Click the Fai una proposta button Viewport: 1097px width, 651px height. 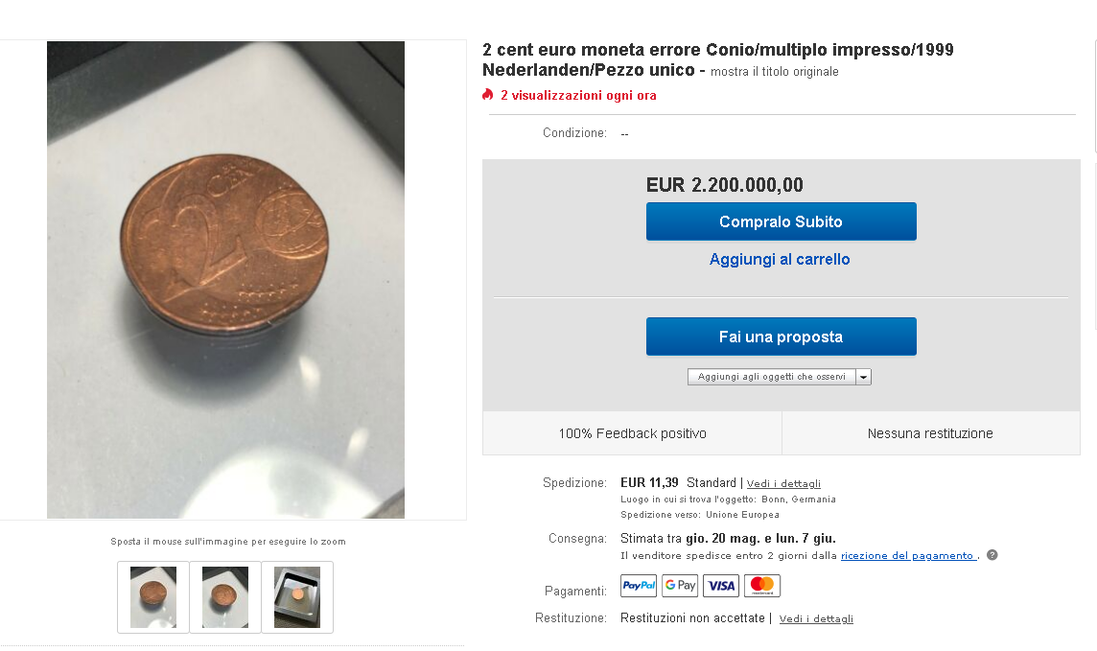coord(781,337)
